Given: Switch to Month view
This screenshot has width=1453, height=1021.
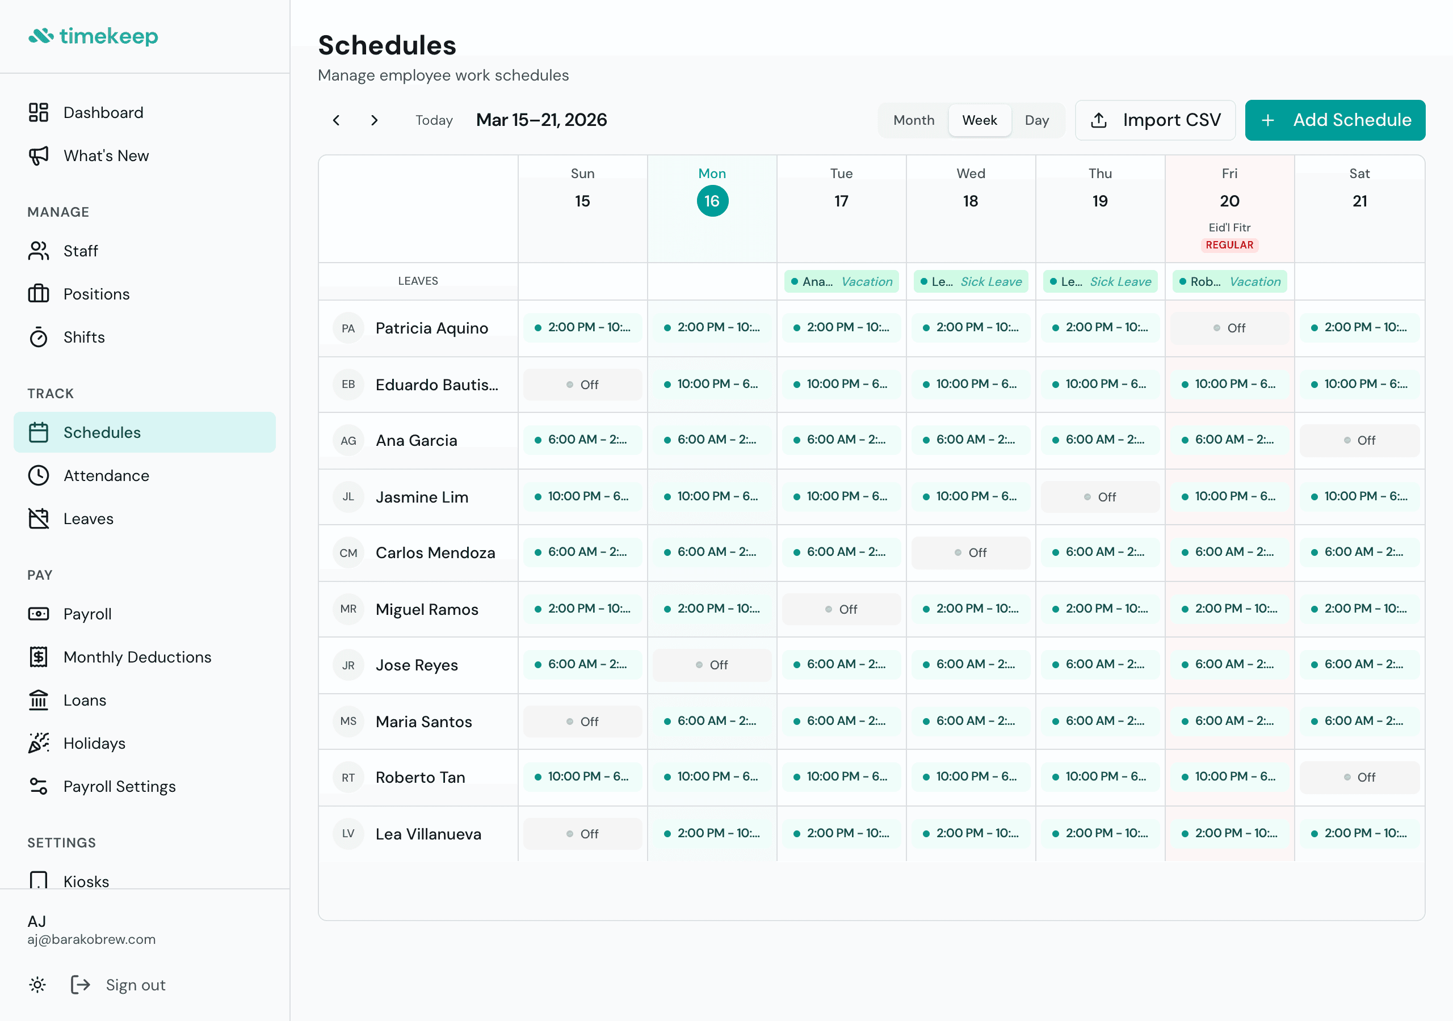Looking at the screenshot, I should 913,120.
